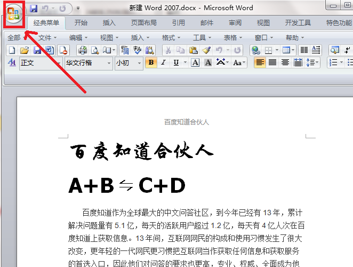Switch to the 页面布局 tab
Image resolution: width=353 pixels, height=267 pixels.
(143, 23)
